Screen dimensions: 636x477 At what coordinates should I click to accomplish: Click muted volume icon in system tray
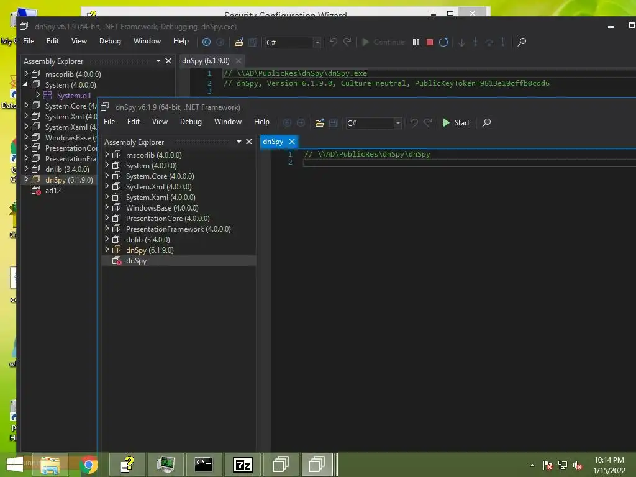tap(578, 465)
